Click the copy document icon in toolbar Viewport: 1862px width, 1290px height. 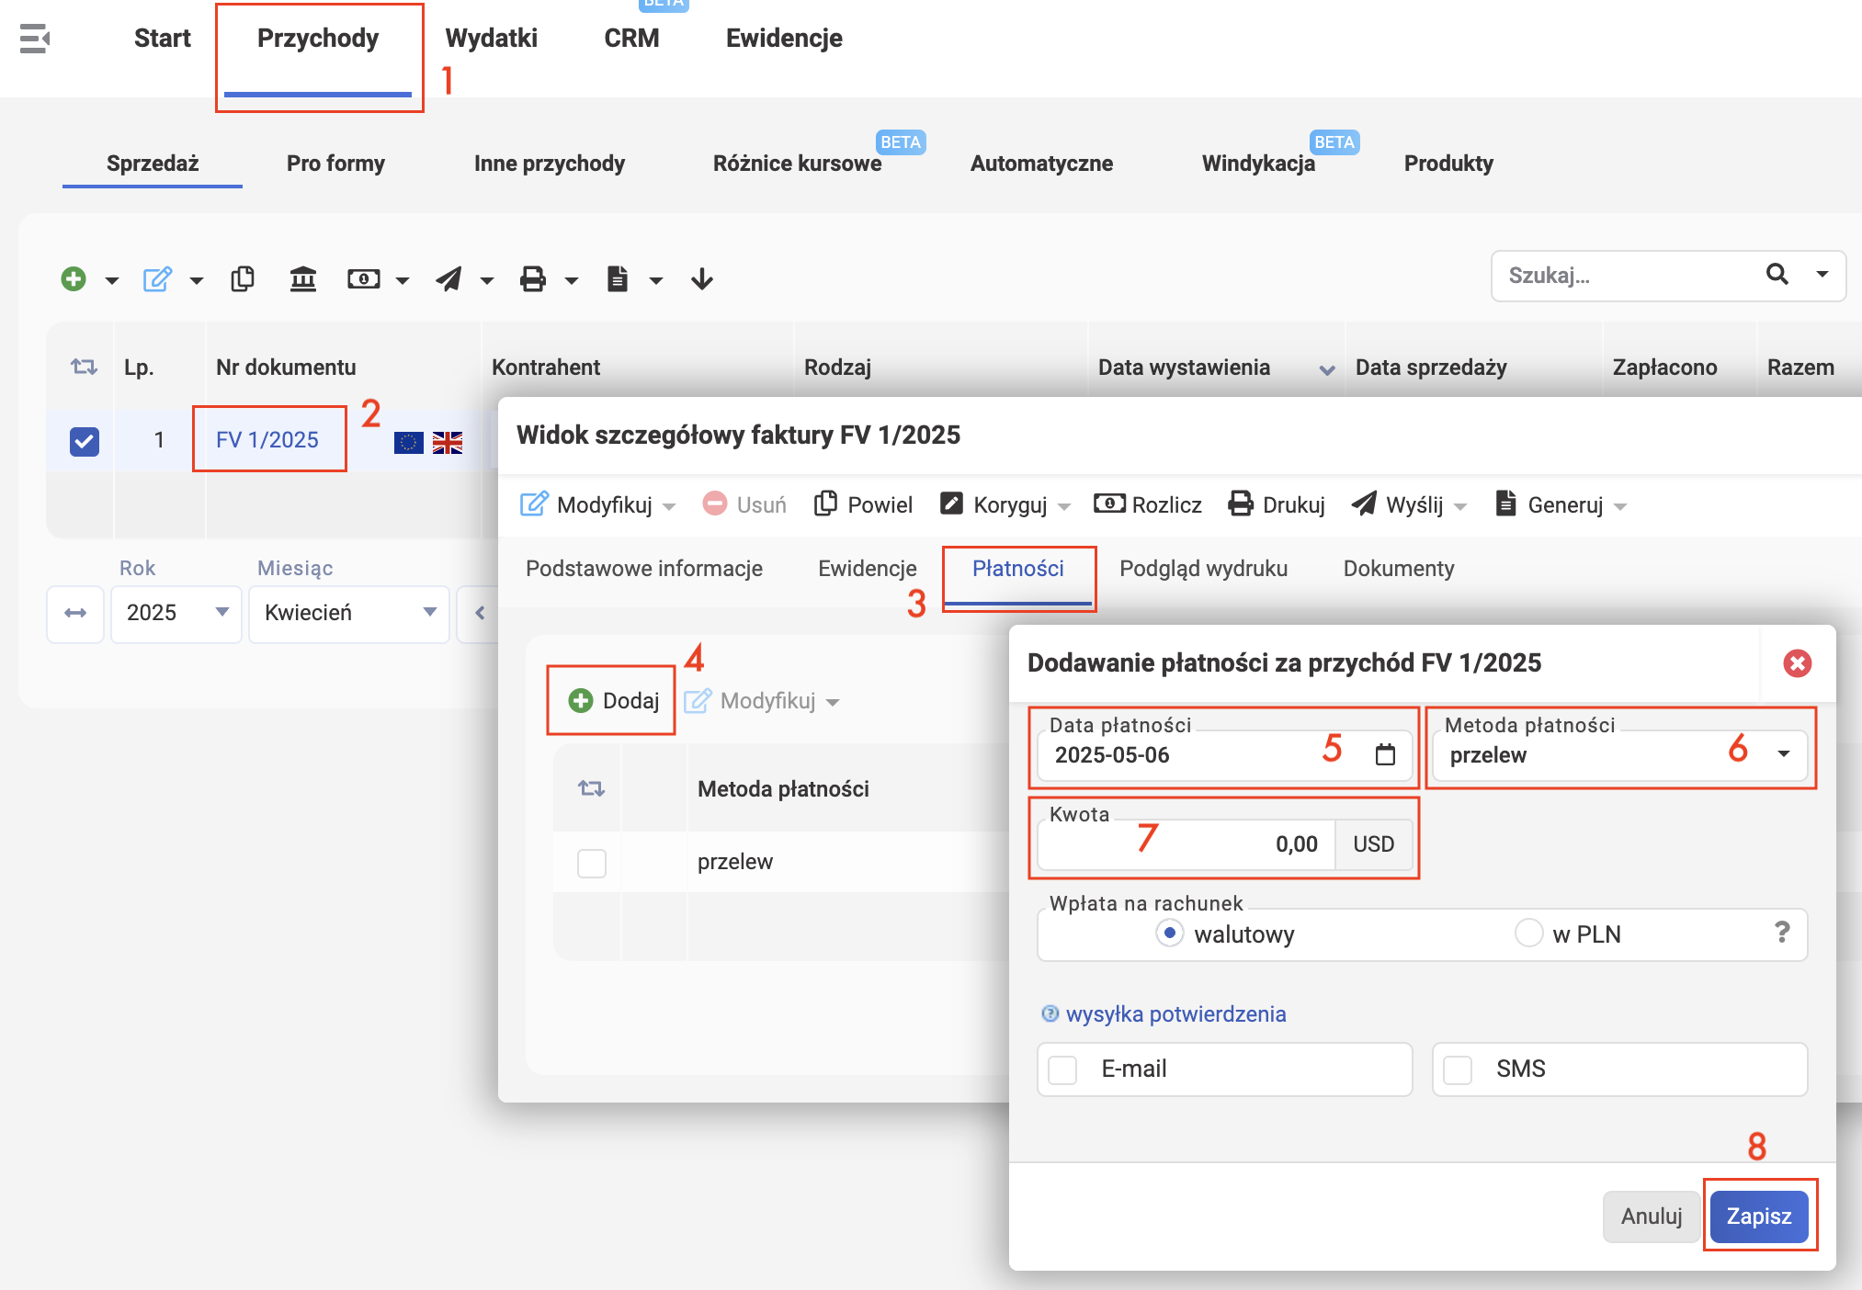(243, 278)
